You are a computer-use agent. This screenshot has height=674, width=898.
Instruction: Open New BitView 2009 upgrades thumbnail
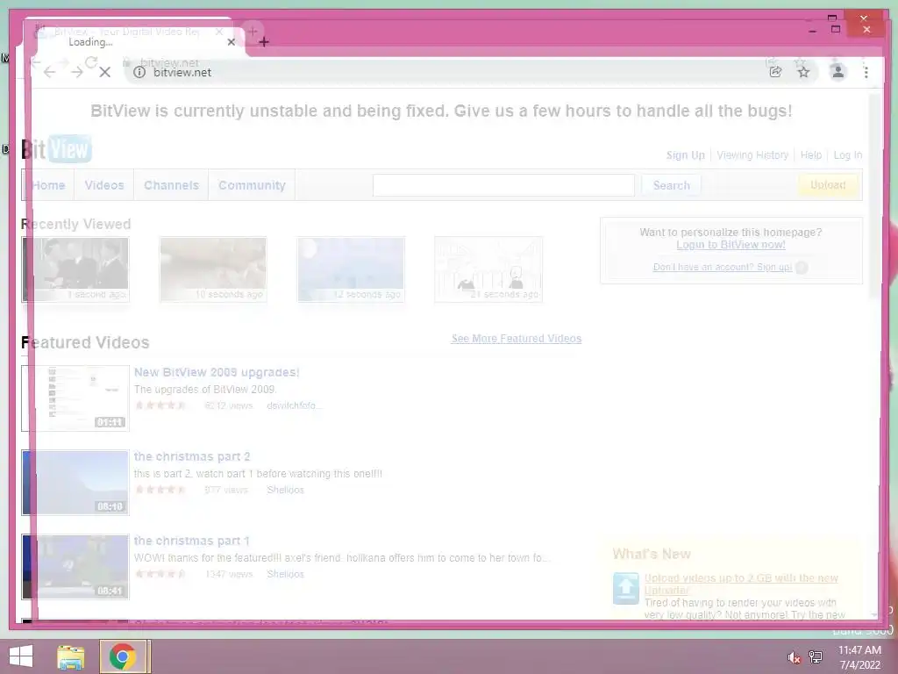[x=75, y=398]
